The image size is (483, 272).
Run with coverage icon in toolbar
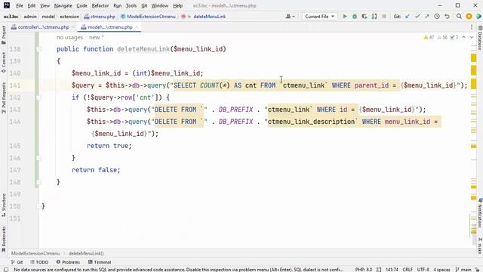pos(365,17)
